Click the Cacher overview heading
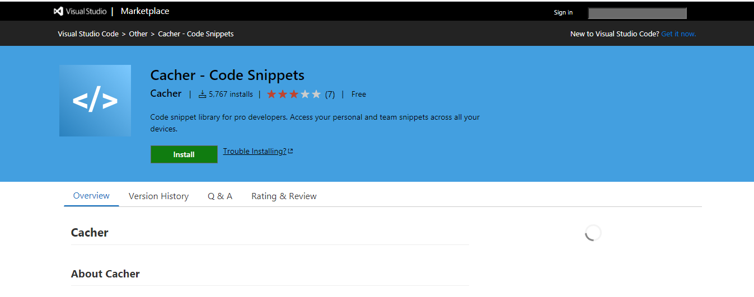754x297 pixels. (90, 233)
